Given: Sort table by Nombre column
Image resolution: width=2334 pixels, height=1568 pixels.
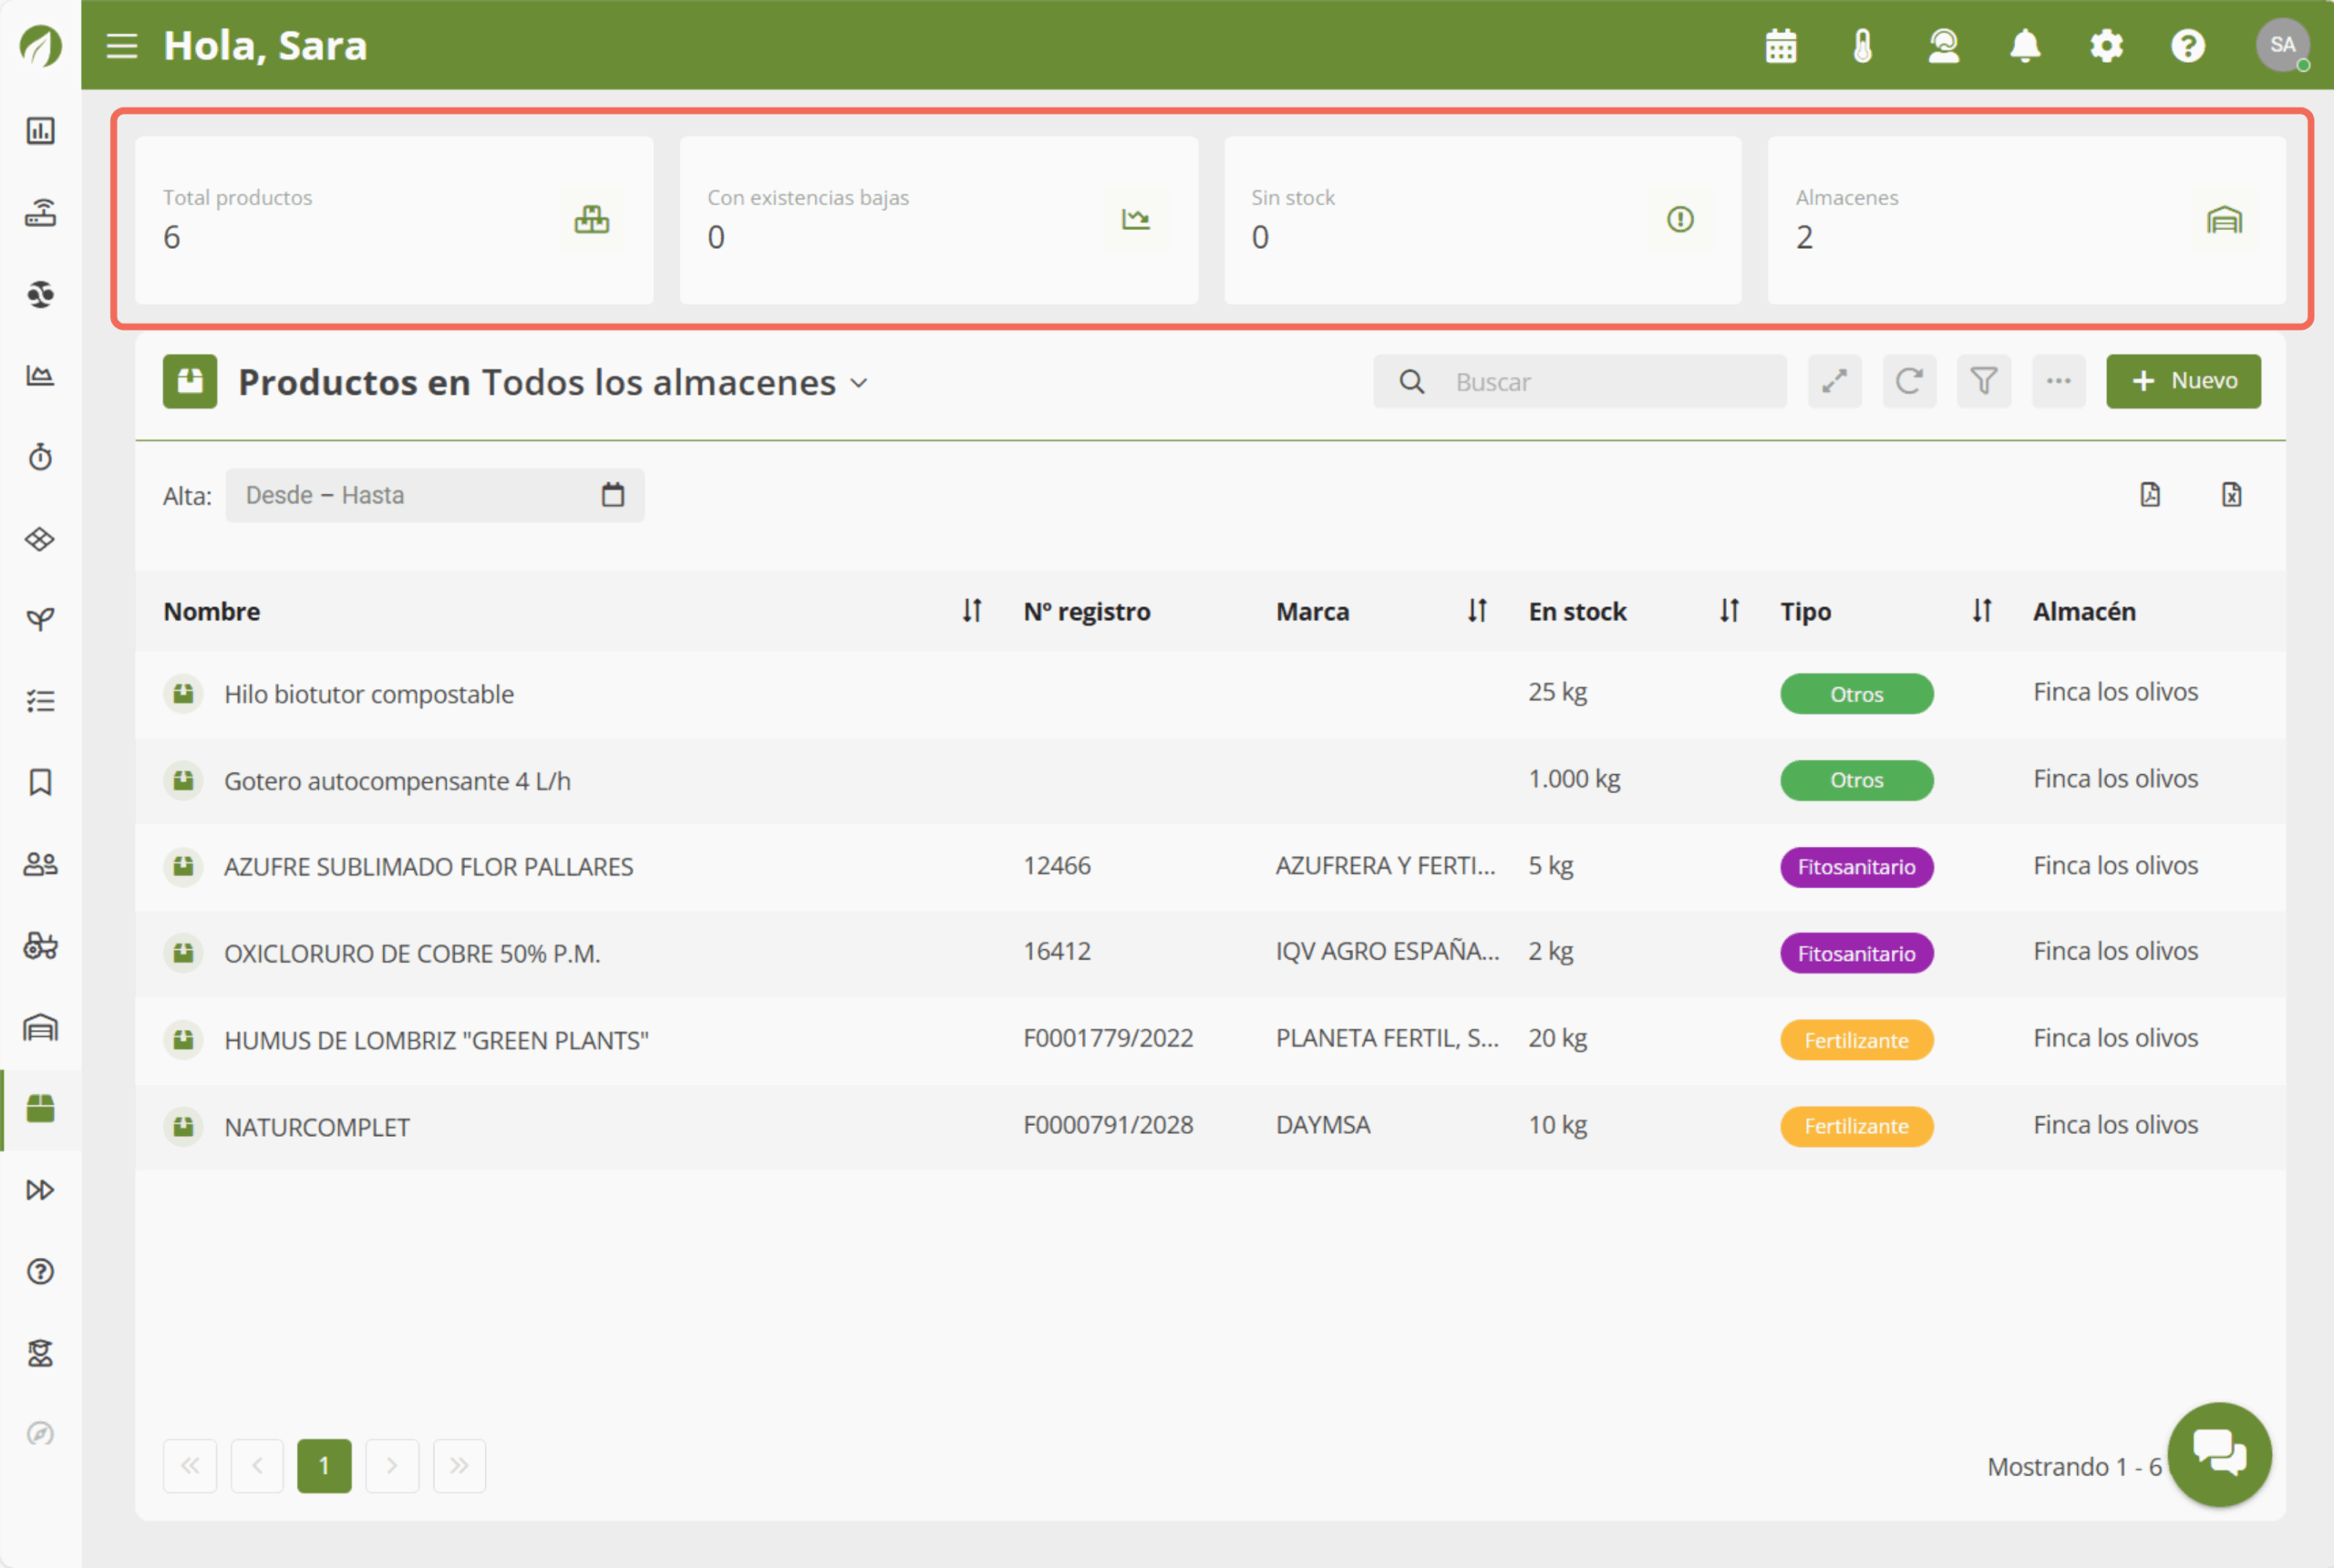Looking at the screenshot, I should coord(972,611).
